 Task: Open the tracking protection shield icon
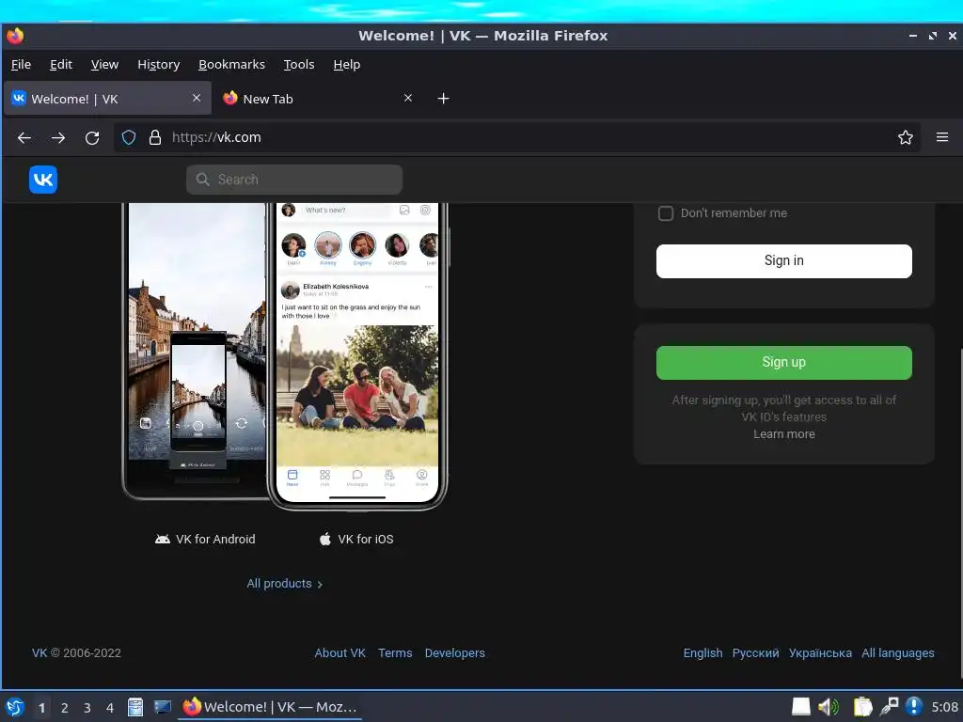coord(128,137)
